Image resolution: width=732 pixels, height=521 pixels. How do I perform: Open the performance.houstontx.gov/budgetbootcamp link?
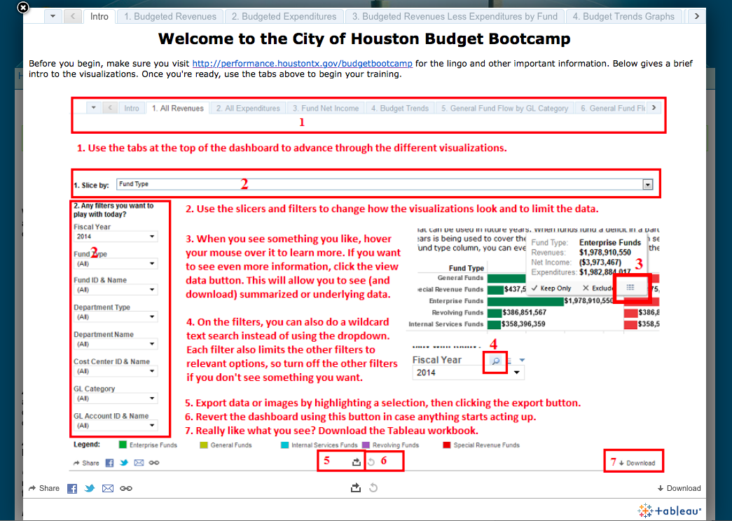(x=302, y=64)
